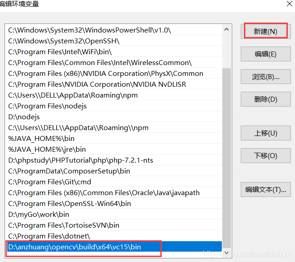Select the php-7.2.1-nts path entry
This screenshot has height=262, width=295.
(114, 160)
